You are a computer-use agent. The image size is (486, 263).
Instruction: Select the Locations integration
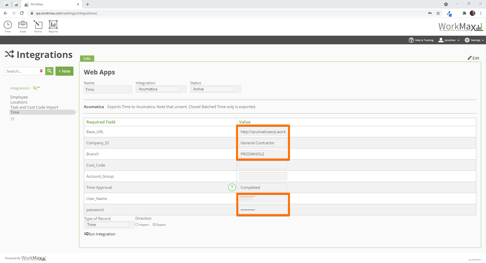[19, 102]
